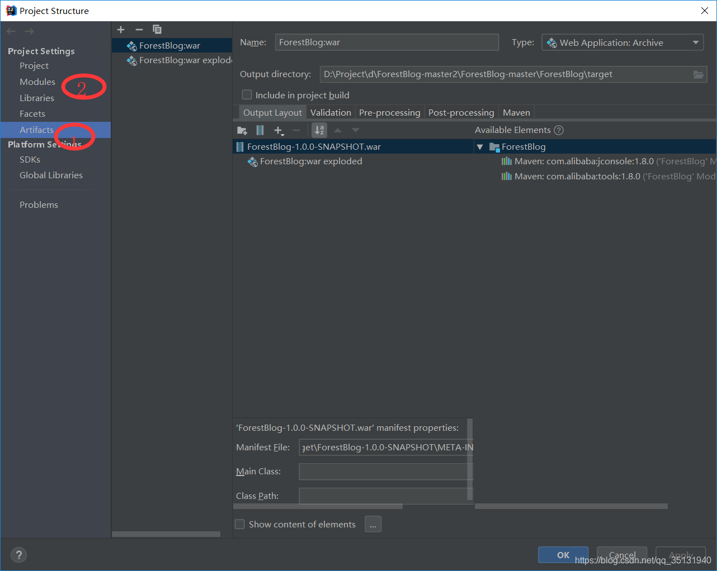The image size is (717, 571).
Task: Select Maven com.alibaba:jconsole:1.8.0 library
Action: pos(608,161)
